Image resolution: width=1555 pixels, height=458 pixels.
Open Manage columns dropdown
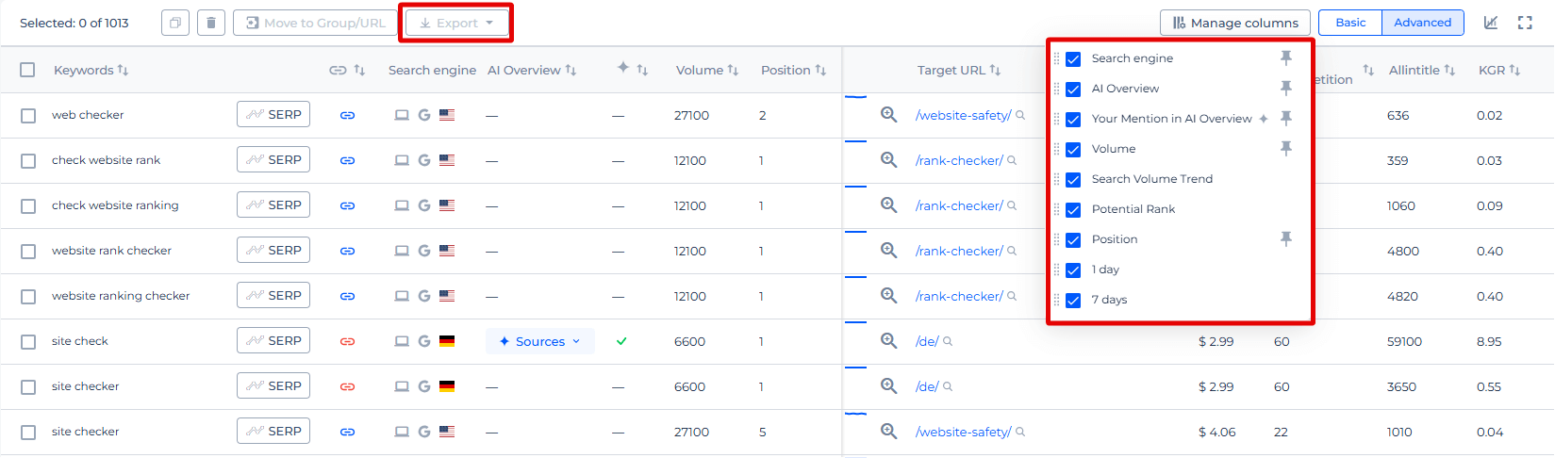1235,23
